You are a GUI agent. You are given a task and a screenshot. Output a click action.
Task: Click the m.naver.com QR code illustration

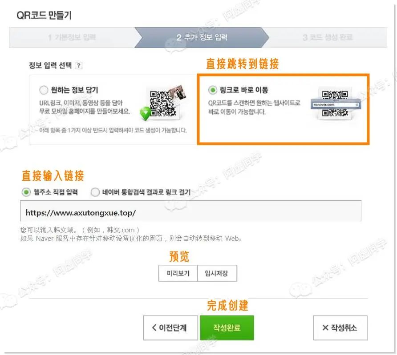click(x=335, y=104)
